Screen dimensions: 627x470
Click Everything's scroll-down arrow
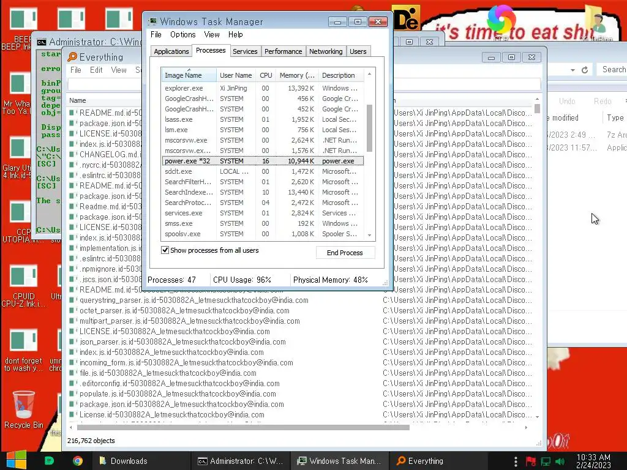(538, 417)
